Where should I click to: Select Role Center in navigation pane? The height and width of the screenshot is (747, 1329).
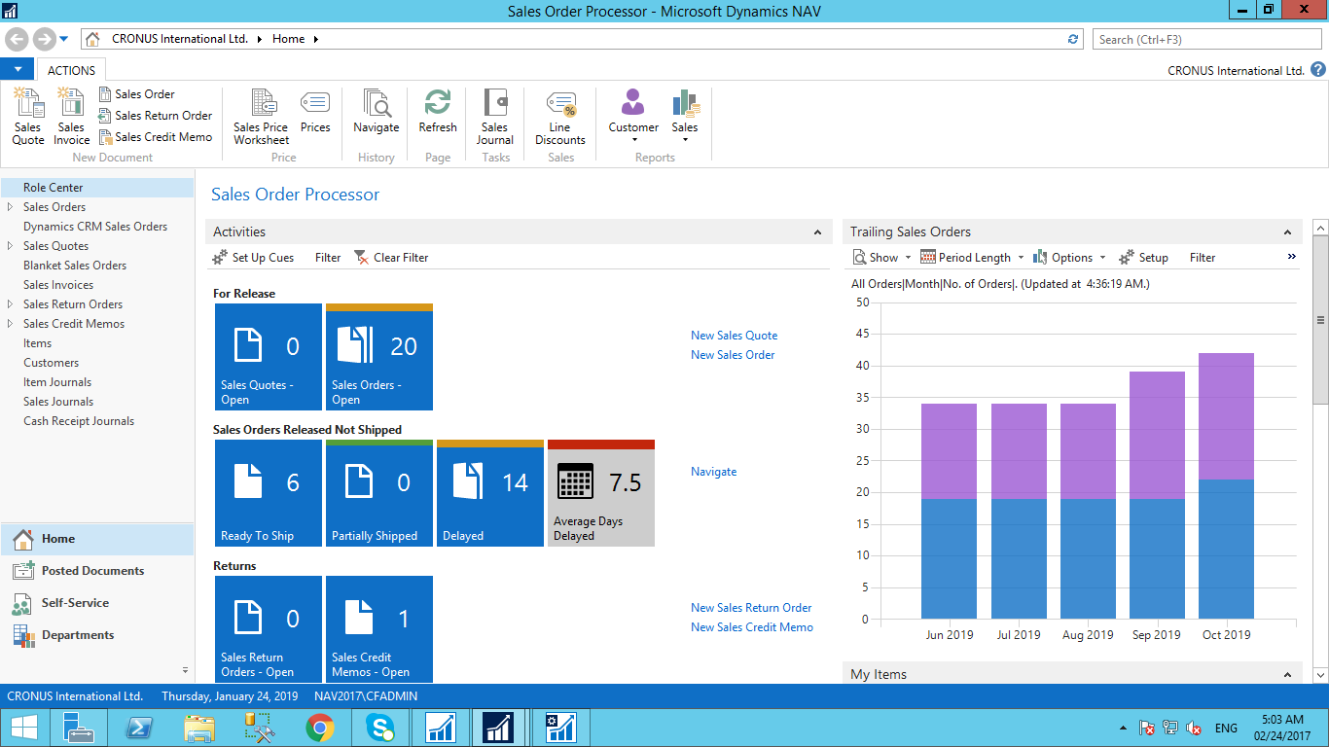(97, 188)
